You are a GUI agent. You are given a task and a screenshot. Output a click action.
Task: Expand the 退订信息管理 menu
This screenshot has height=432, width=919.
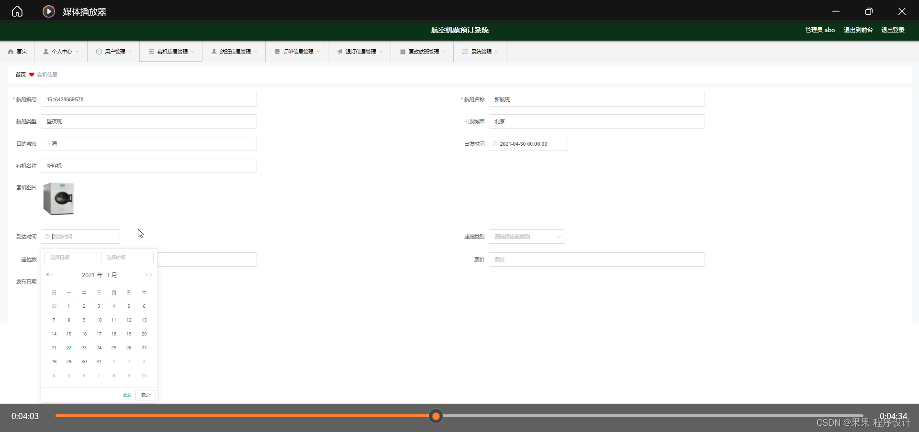[x=360, y=52]
